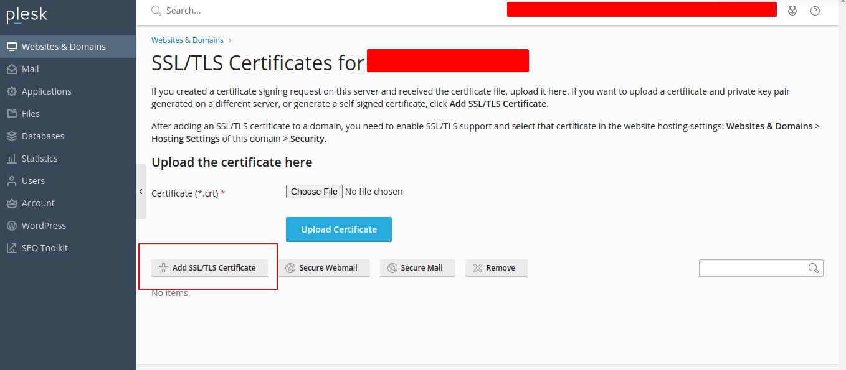This screenshot has width=846, height=370.
Task: Open Account menu item
Action: coord(38,203)
